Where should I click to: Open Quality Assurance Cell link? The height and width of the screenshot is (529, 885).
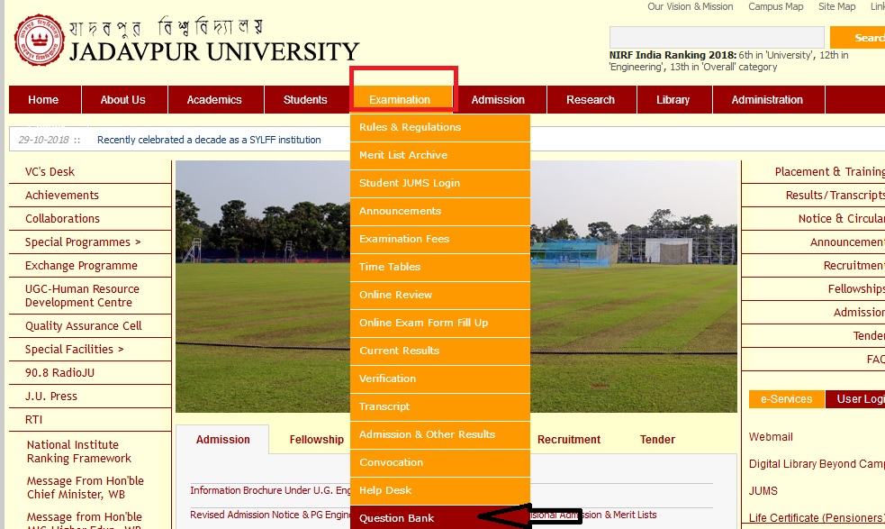tap(84, 326)
